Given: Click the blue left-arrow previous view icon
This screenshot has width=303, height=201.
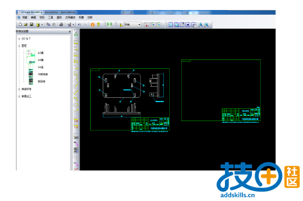Looking at the screenshot, I should pos(188,25).
